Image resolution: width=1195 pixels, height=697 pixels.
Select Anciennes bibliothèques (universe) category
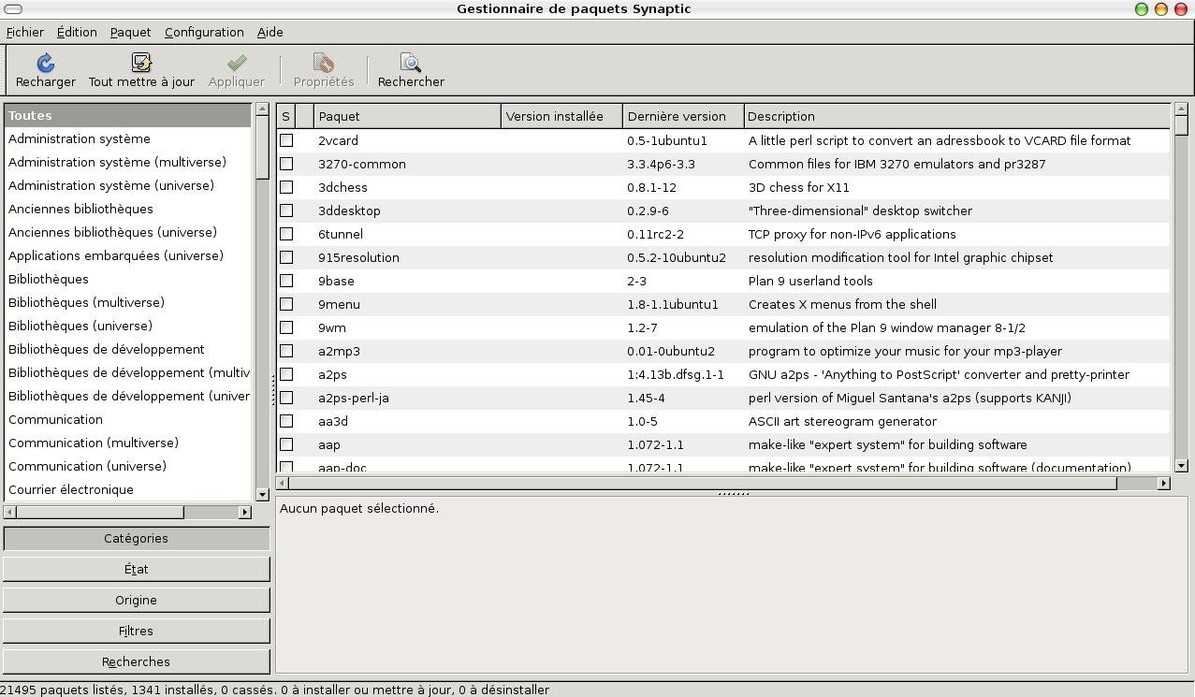point(127,232)
